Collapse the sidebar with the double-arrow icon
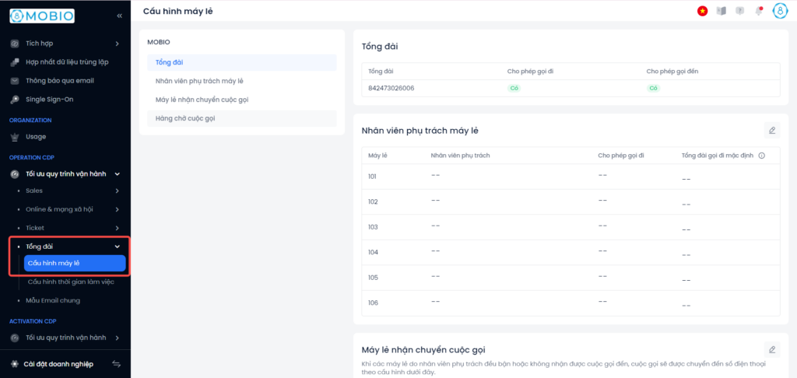797x378 pixels. (119, 16)
